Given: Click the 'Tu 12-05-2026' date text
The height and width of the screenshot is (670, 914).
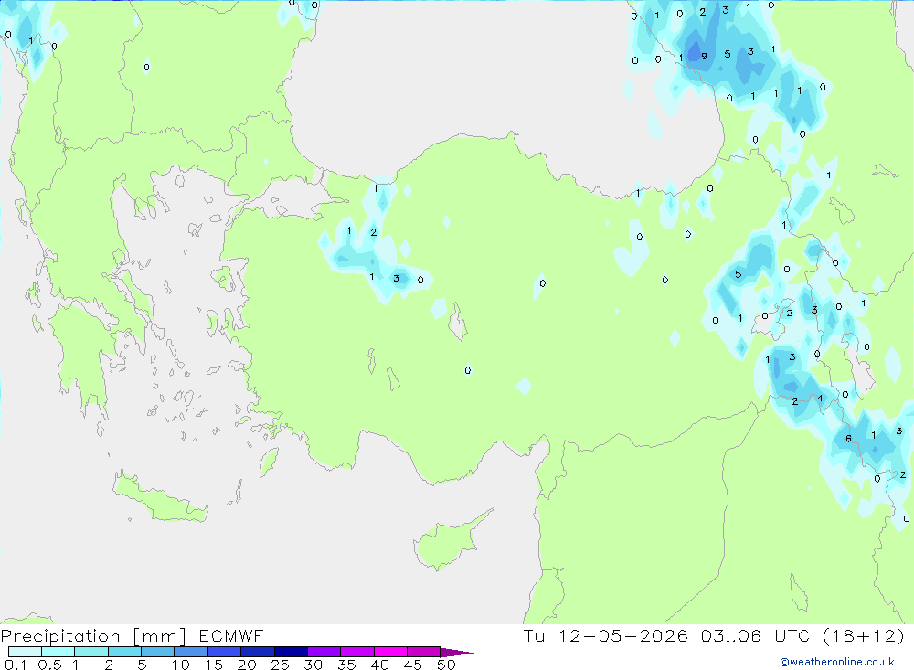Looking at the screenshot, I should (606, 635).
